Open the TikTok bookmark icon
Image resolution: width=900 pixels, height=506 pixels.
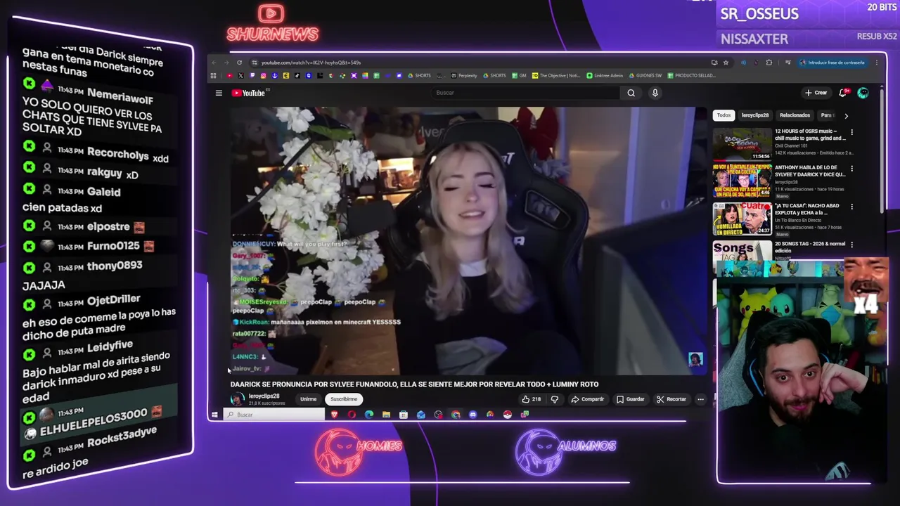pos(297,75)
